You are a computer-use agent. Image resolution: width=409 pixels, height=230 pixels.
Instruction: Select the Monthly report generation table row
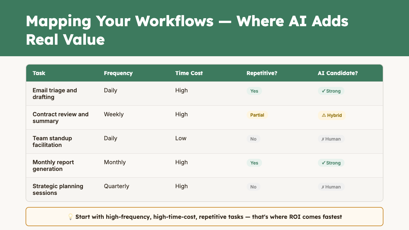click(x=204, y=165)
